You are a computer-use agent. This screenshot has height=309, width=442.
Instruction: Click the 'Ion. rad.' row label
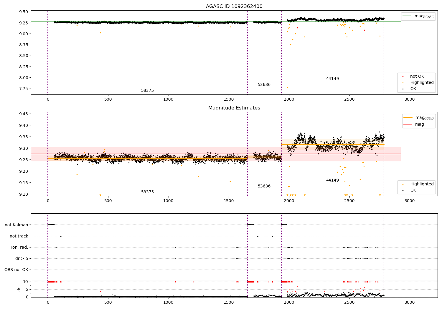[x=20, y=247]
